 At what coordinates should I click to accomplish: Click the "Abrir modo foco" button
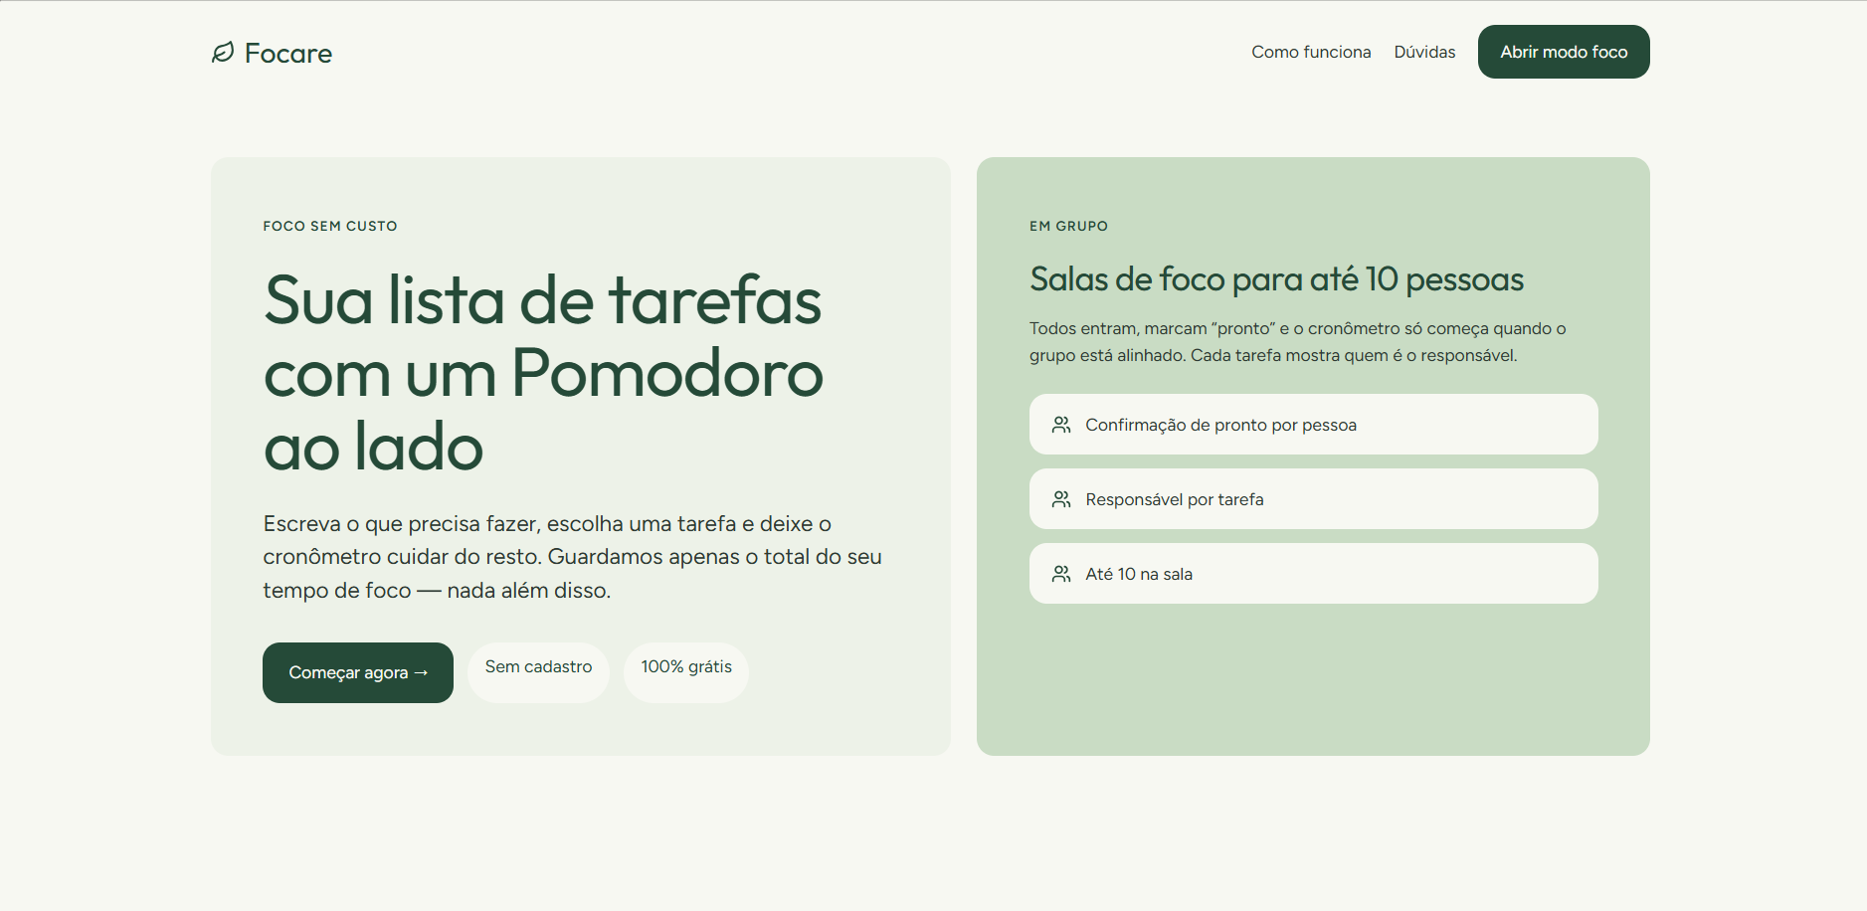1564,52
